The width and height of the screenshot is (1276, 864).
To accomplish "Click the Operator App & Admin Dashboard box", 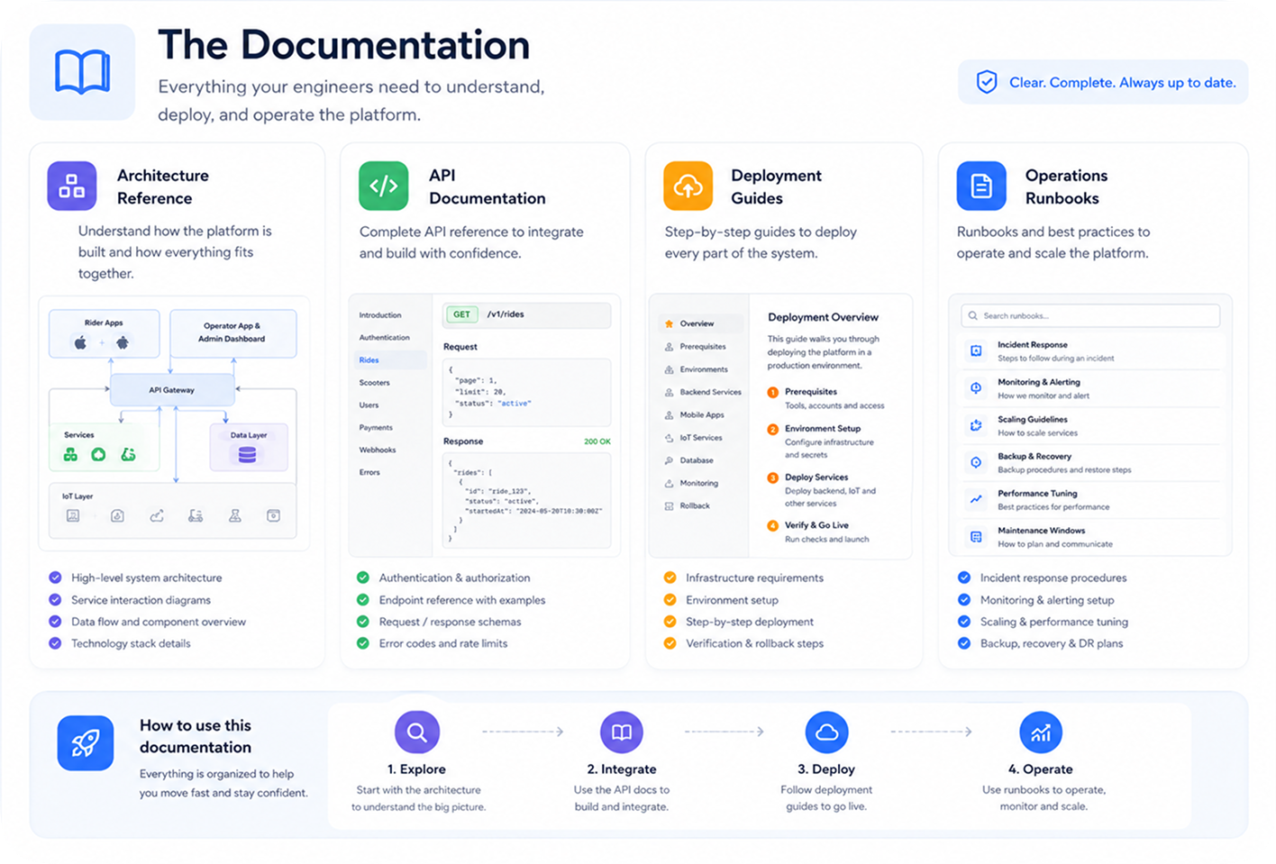I will click(232, 332).
